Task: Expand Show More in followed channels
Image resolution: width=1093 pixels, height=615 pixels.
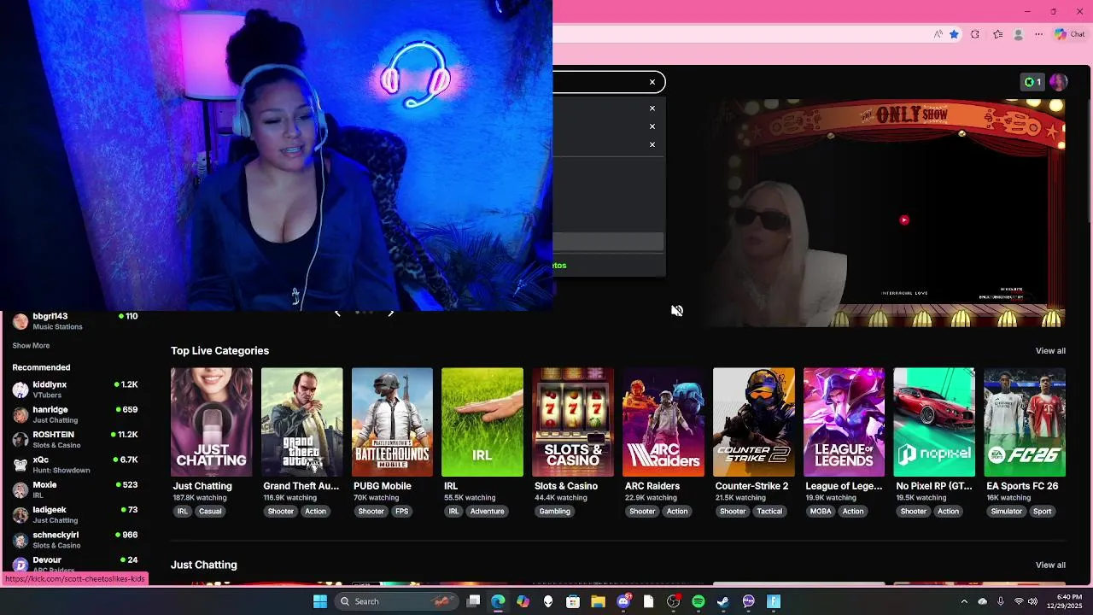Action: pos(31,346)
